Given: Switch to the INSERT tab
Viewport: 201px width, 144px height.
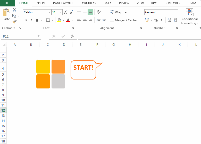Looking at the screenshot, I should tap(41, 3).
